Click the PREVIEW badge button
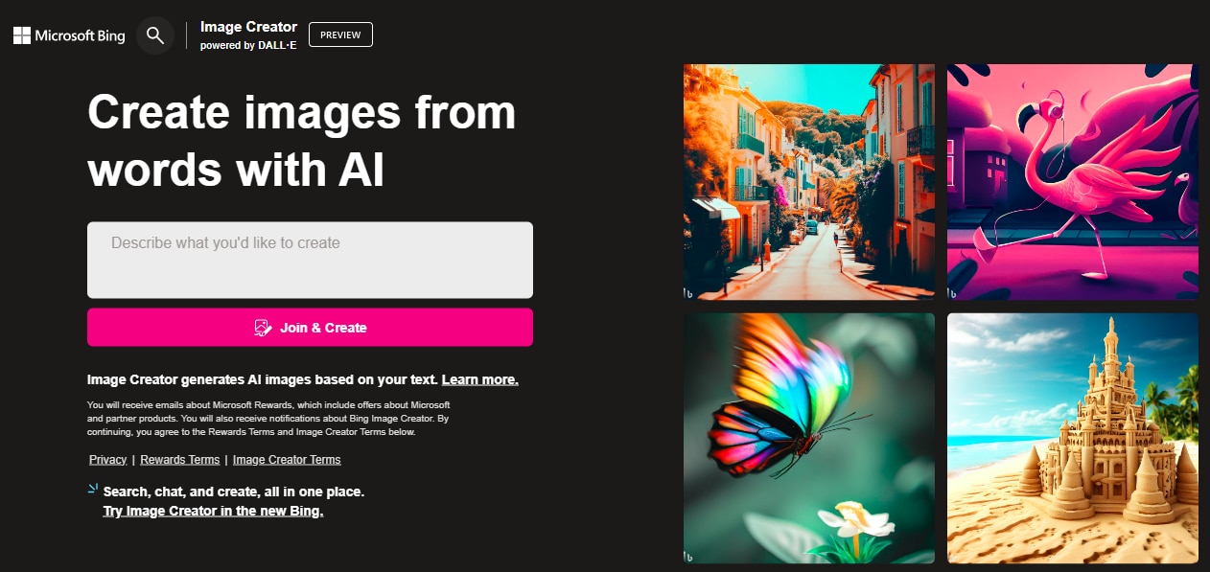The width and height of the screenshot is (1210, 572). (x=340, y=34)
